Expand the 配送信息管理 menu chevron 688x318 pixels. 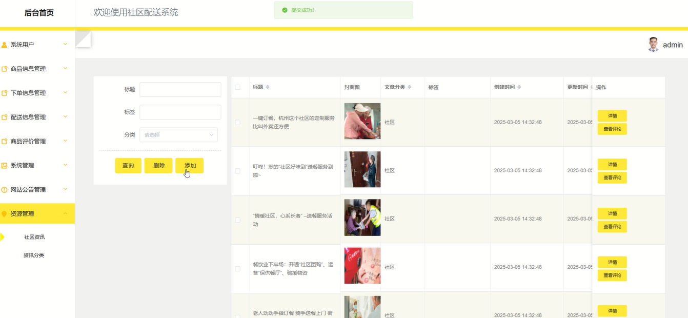coord(65,116)
